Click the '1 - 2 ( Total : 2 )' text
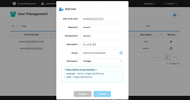This screenshot has height=100, width=190. click(x=173, y=64)
